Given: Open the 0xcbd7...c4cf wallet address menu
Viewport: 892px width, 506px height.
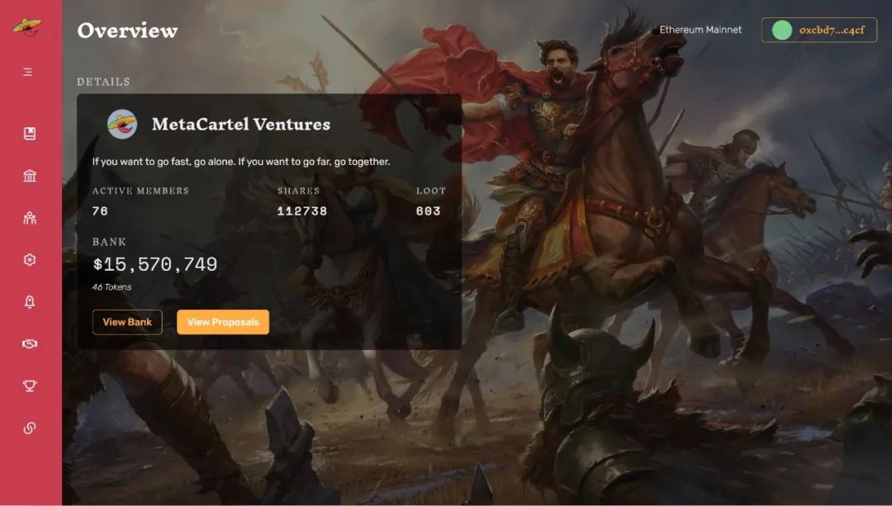Looking at the screenshot, I should (x=819, y=31).
